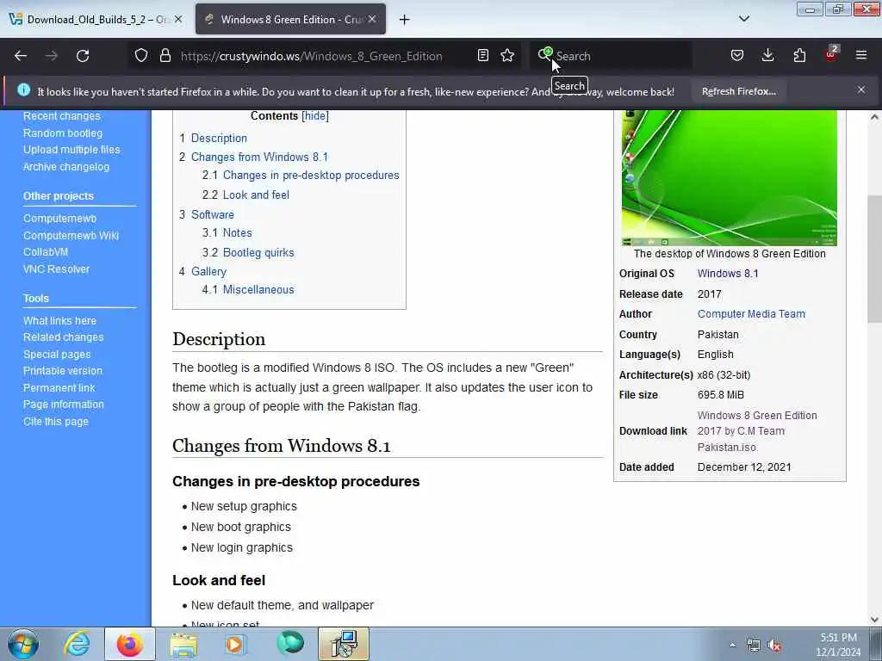Close the Download_Old_Builds_5_2 tab

(x=178, y=19)
